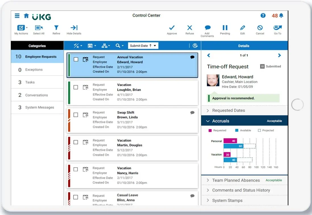Click the '1 of 1' pager text
The image size is (312, 215).
[x=244, y=55]
